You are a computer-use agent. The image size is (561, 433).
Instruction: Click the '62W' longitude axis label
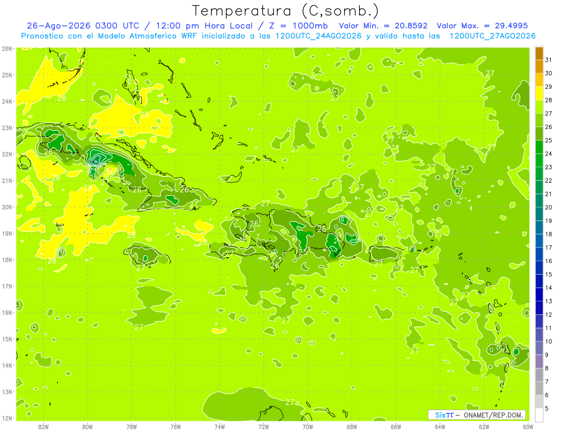pos(484,427)
